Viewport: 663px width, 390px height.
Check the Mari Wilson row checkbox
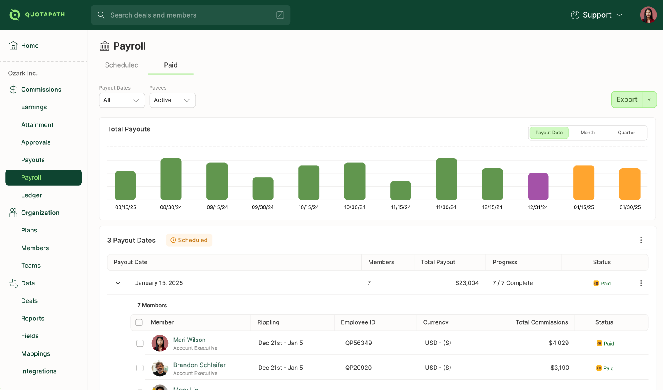[x=140, y=343]
